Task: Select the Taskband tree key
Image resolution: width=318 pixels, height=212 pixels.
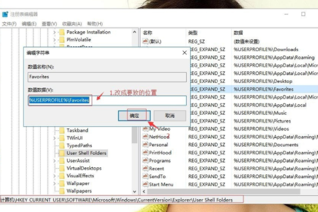Action: coord(77,130)
